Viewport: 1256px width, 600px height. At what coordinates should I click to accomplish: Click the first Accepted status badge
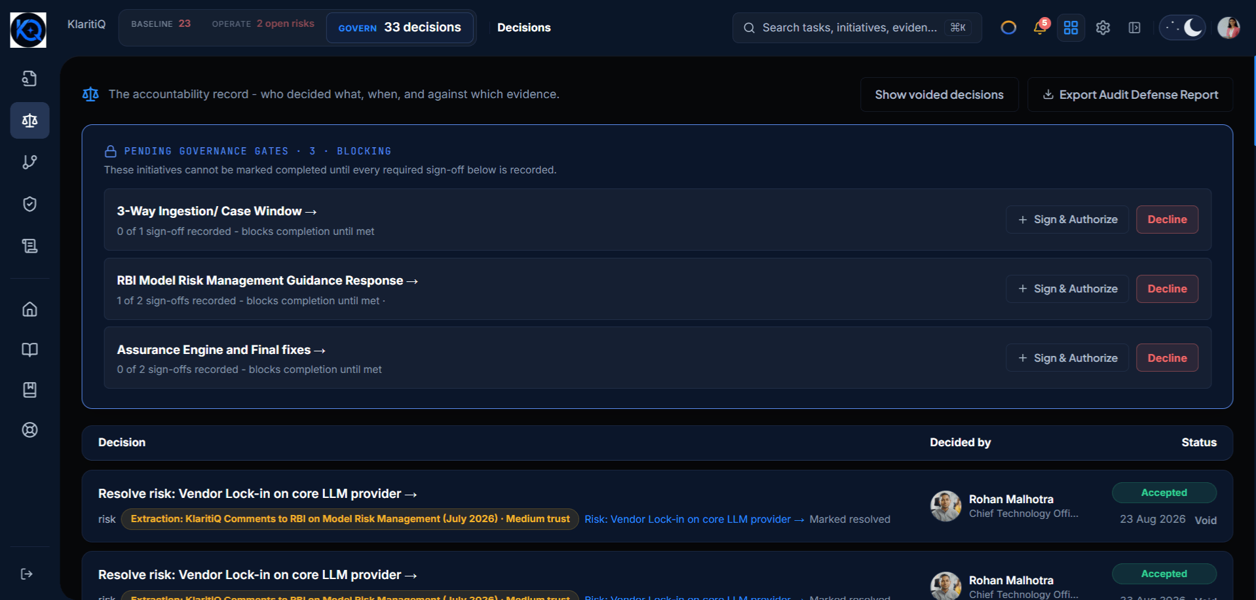click(1164, 493)
